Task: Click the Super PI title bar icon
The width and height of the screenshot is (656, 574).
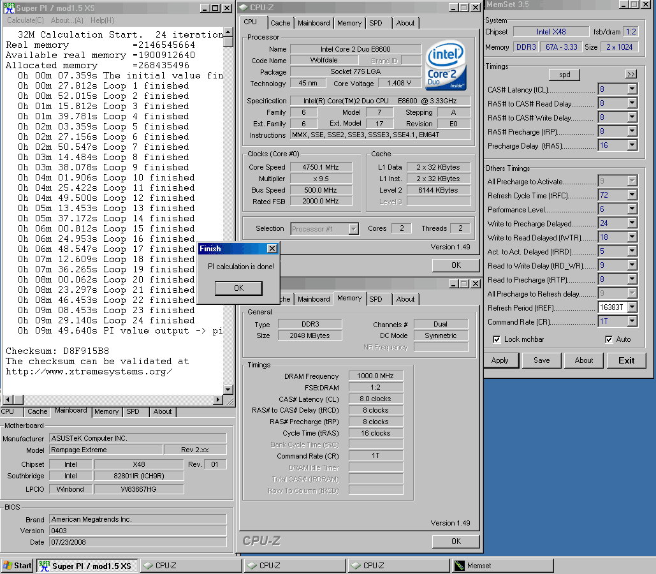Action: [9, 8]
